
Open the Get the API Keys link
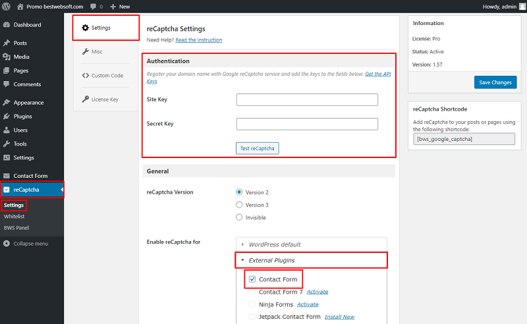377,74
